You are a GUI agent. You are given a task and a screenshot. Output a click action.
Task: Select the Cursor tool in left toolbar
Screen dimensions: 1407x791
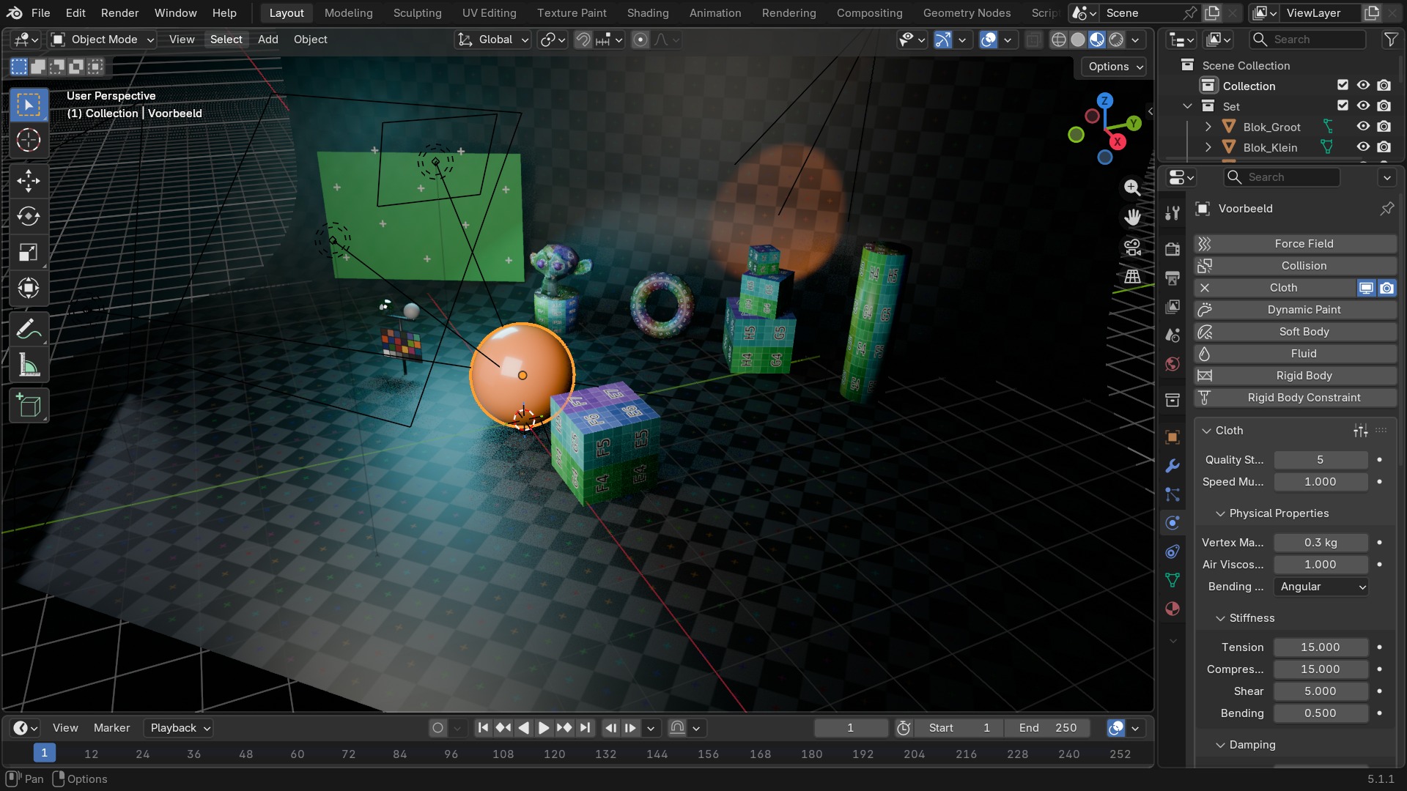(29, 140)
